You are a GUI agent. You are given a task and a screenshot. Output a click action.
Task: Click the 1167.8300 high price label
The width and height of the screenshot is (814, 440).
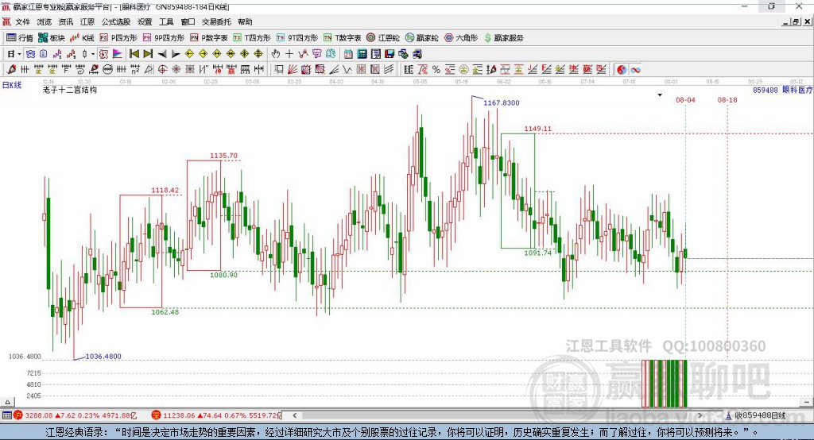click(502, 102)
